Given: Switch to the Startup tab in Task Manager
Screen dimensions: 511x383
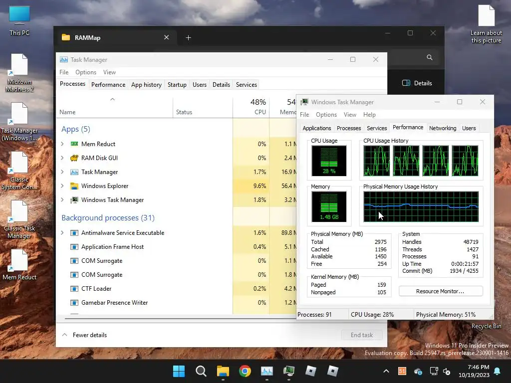Looking at the screenshot, I should click(177, 85).
